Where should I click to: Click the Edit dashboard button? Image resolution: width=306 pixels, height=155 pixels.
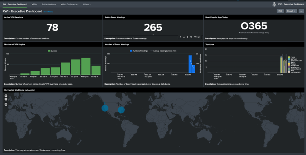coord(280,11)
